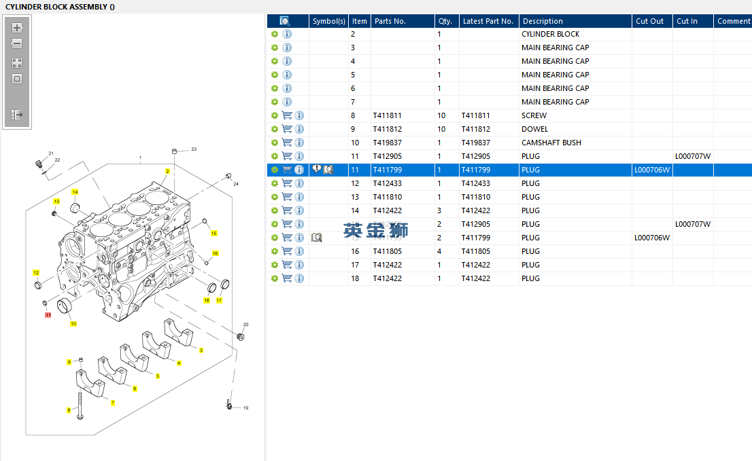
Task: Click the comment bubble symbol in highlighted row
Action: (317, 170)
